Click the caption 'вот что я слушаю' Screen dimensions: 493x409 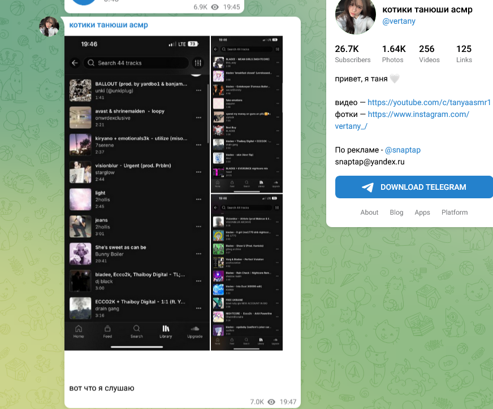click(x=102, y=388)
